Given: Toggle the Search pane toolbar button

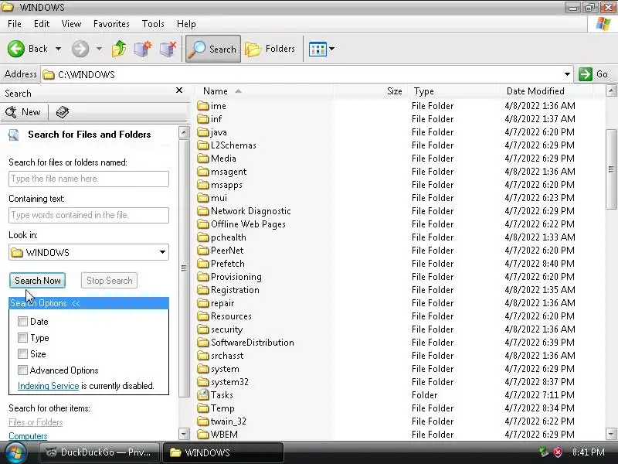Looking at the screenshot, I should pos(213,49).
